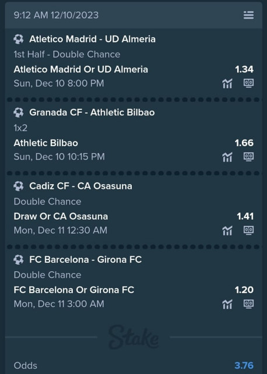Viewport: 267px width, 374px height.
Task: Open live scoreboard icon for FC Barcelona match
Action: coord(248,304)
